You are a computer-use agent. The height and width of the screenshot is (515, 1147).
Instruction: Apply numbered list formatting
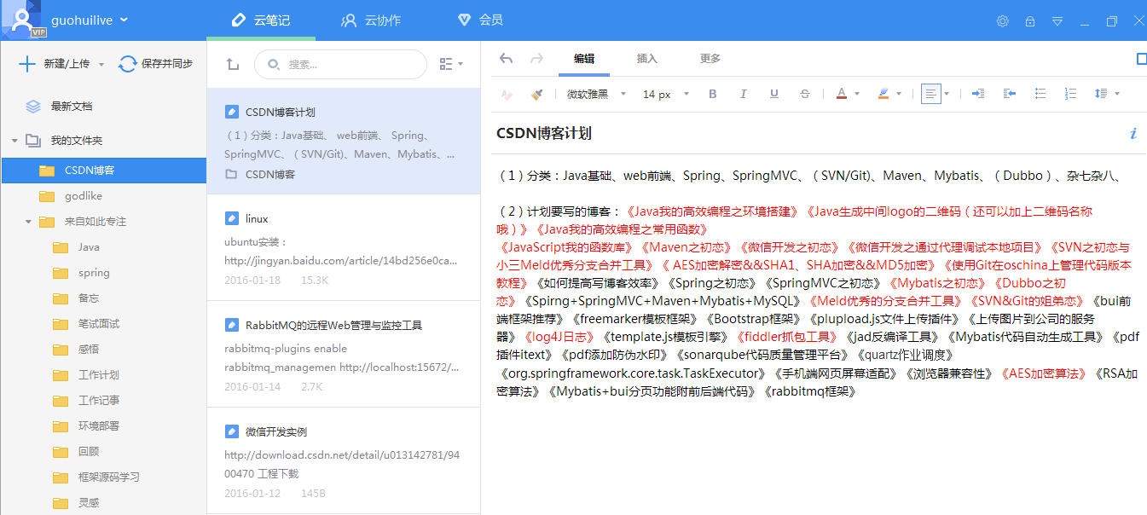pos(1070,94)
